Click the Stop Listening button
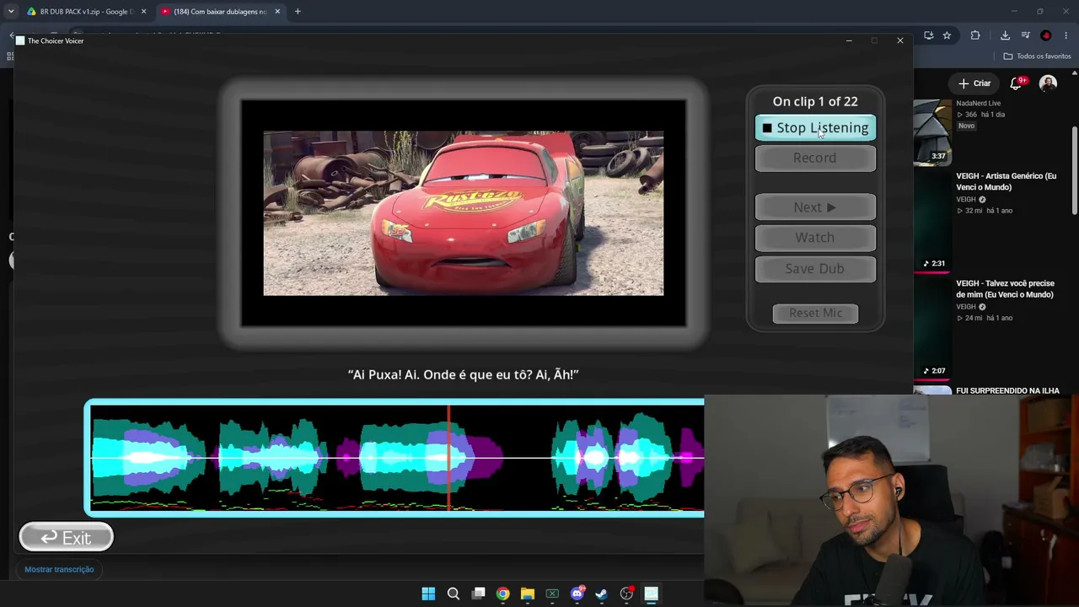Image resolution: width=1079 pixels, height=607 pixels. point(815,128)
